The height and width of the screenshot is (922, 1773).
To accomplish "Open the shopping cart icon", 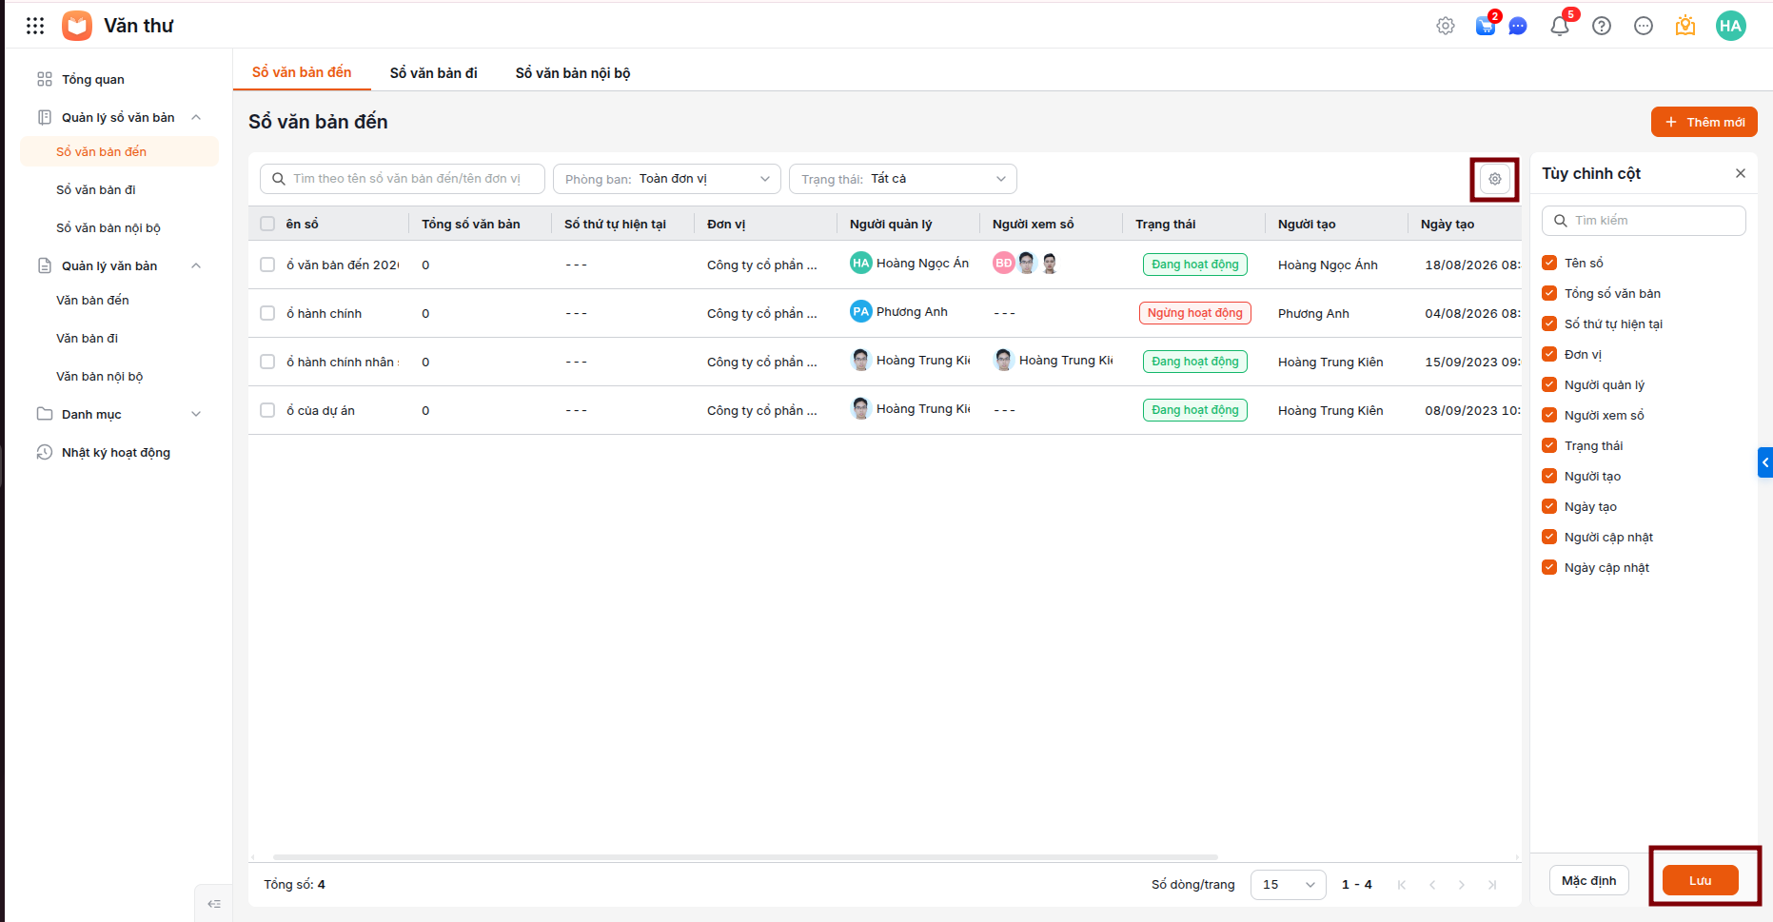I will [1486, 26].
